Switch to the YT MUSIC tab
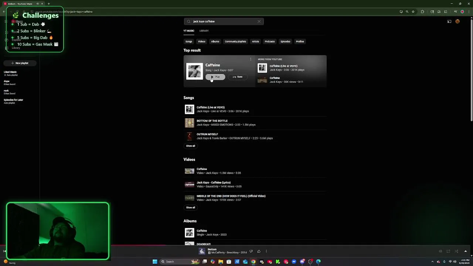Image resolution: width=473 pixels, height=266 pixels. 189,31
